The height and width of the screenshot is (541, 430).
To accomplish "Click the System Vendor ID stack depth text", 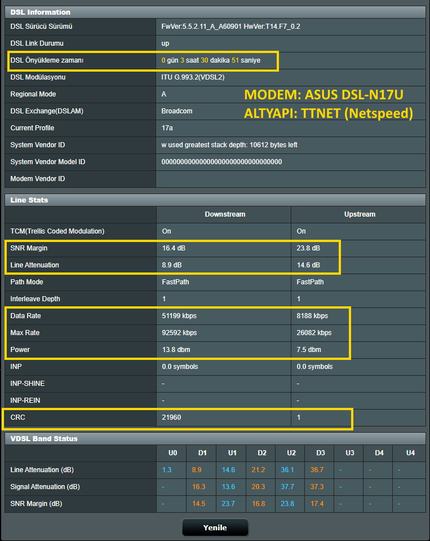I will tap(229, 145).
